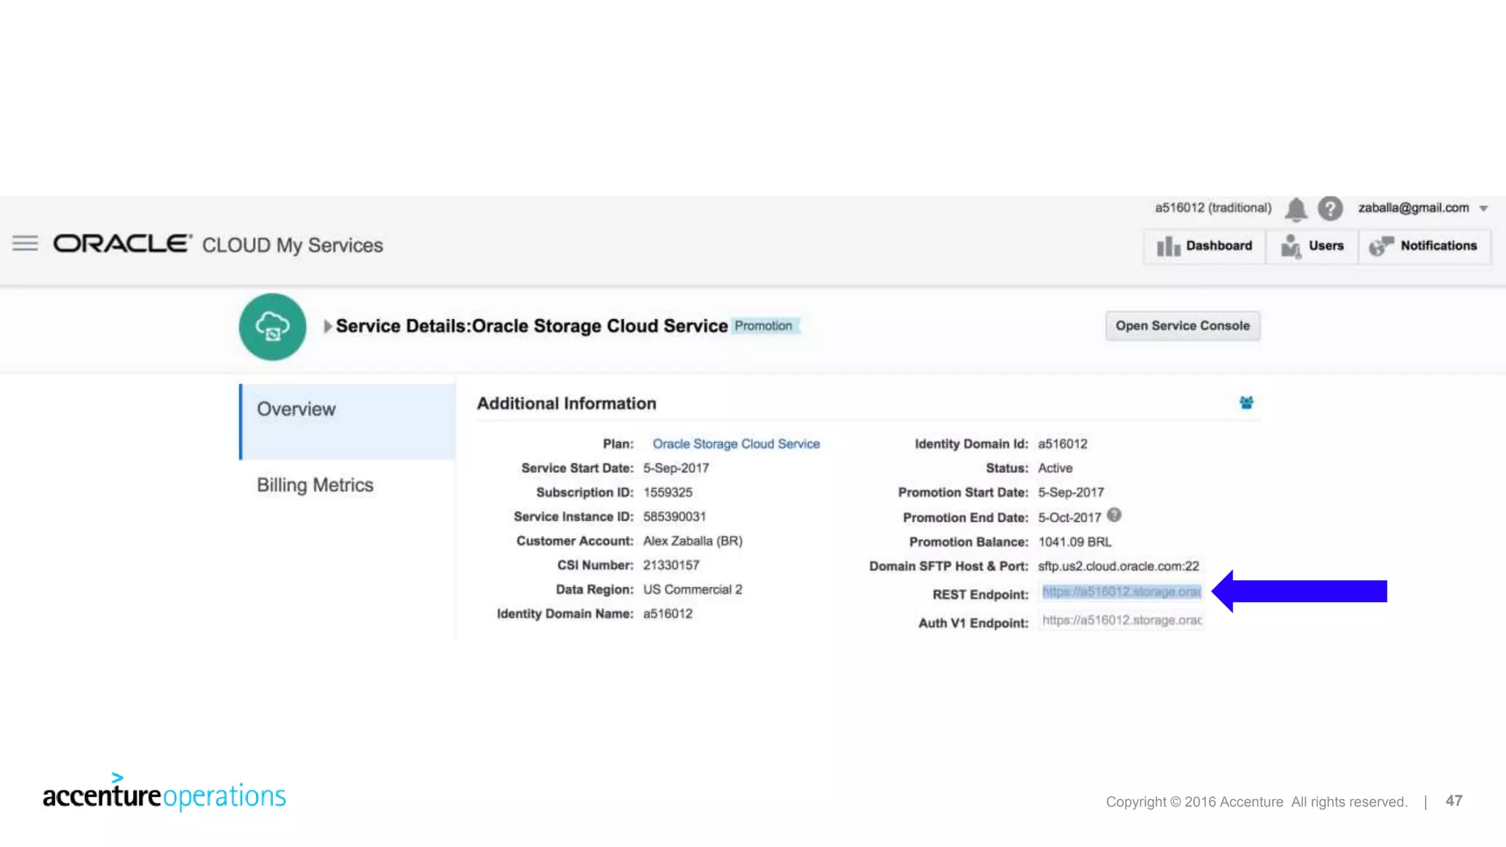Click the notifications bell icon

[x=1295, y=209]
